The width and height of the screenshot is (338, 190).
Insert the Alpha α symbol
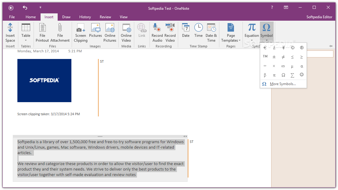302,66
